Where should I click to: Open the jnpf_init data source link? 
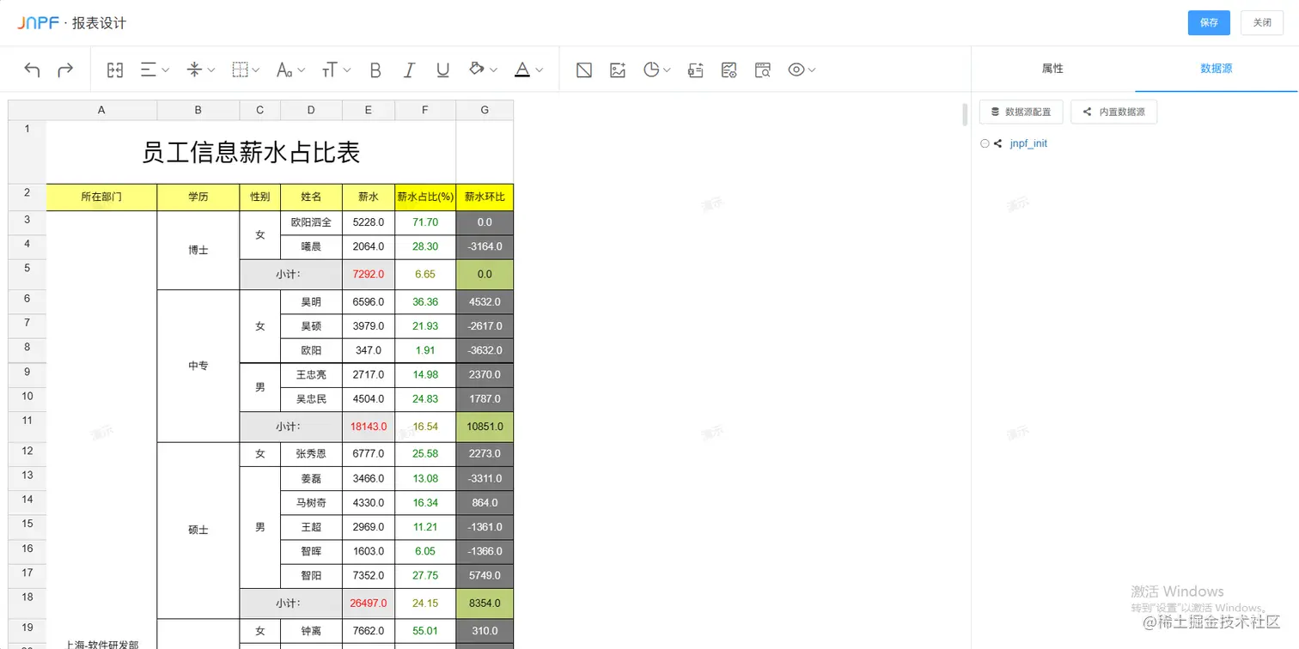point(1028,143)
